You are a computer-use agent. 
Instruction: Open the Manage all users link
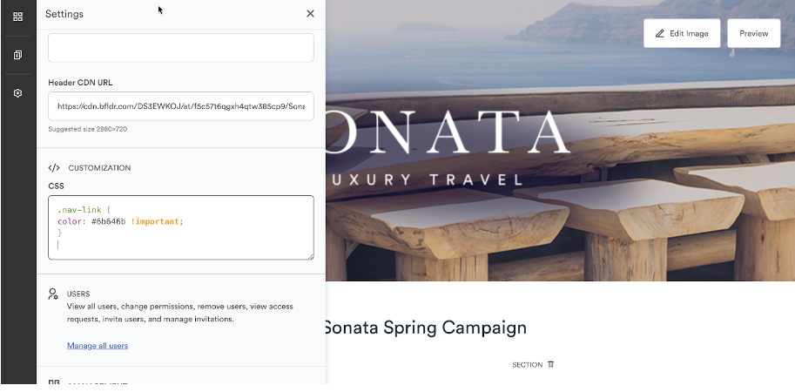click(98, 345)
